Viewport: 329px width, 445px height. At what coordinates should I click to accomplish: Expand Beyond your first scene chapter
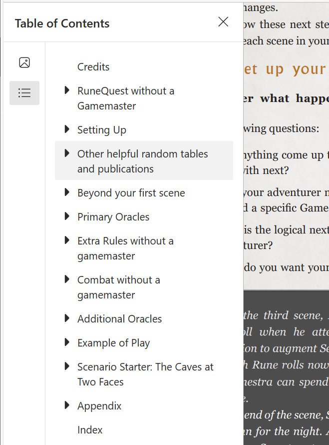(x=67, y=192)
